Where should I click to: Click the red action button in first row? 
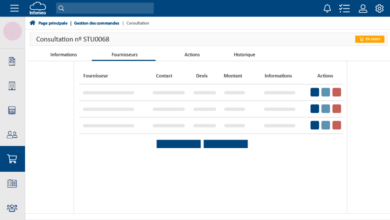(337, 92)
